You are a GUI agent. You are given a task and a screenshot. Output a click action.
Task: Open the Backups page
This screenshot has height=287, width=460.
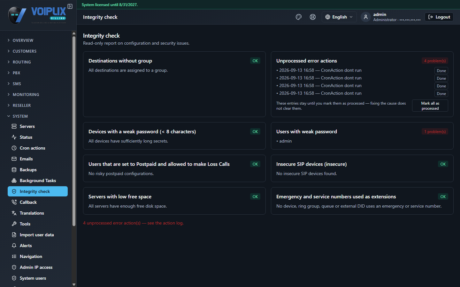pyautogui.click(x=38, y=170)
